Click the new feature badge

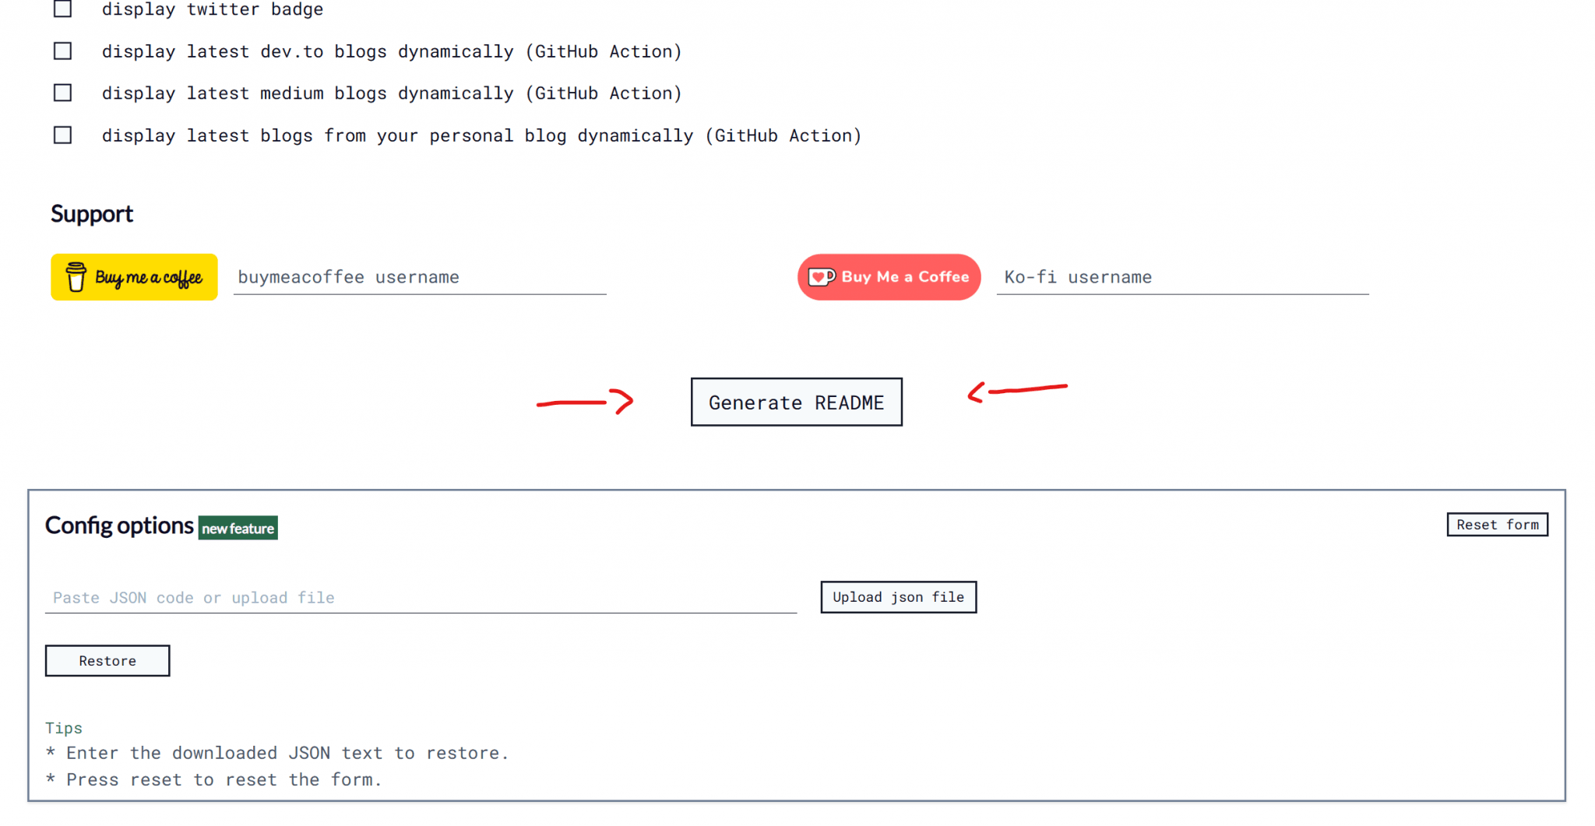point(238,528)
